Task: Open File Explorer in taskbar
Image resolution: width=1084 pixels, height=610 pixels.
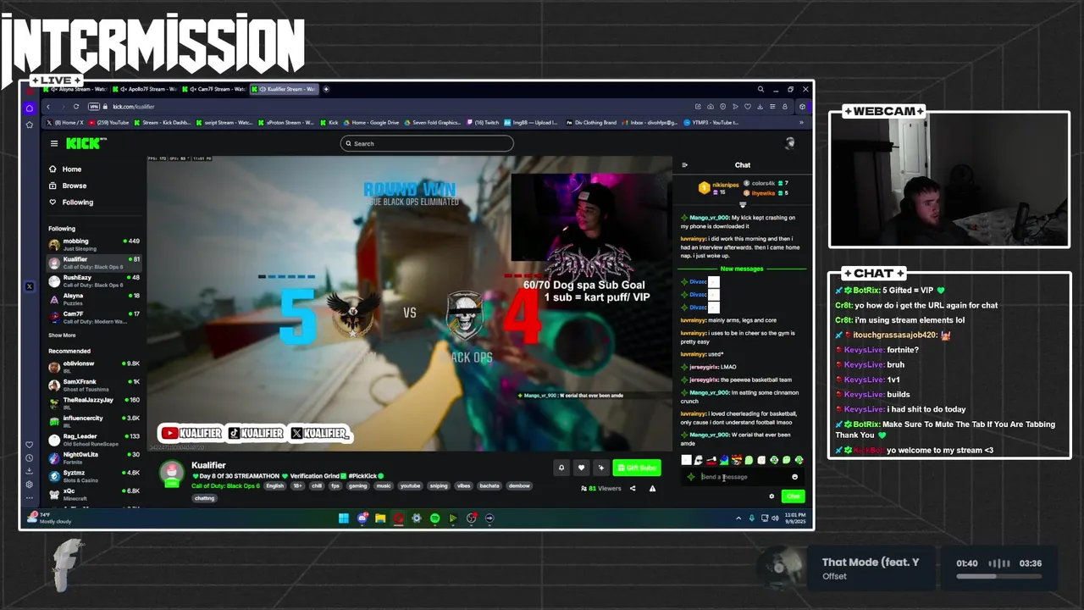Action: [380, 518]
